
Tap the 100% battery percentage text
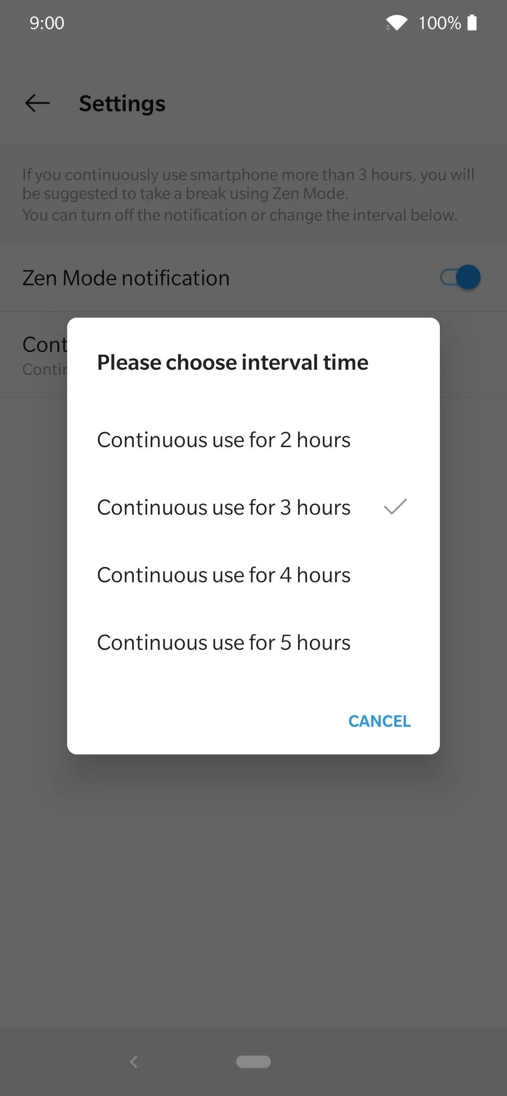[x=440, y=23]
